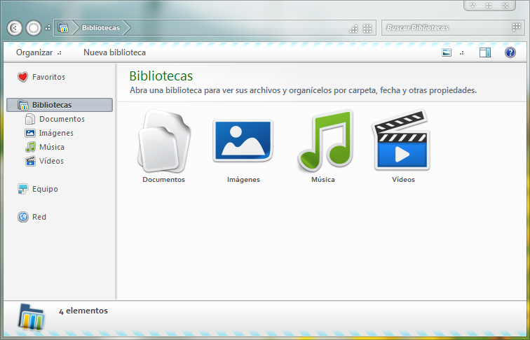Select Vídeos in the navigation tree
This screenshot has width=530, height=340.
point(51,161)
